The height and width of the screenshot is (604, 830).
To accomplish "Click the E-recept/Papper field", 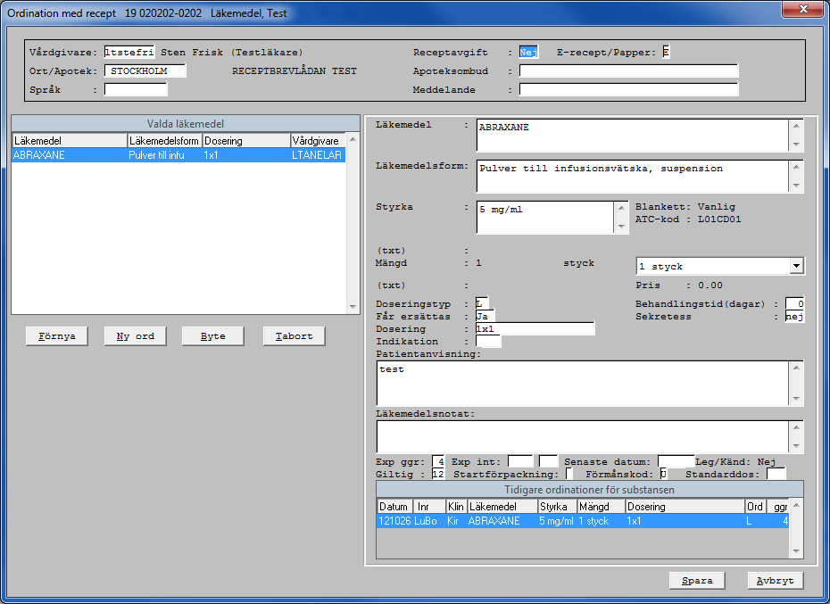I will 666,52.
